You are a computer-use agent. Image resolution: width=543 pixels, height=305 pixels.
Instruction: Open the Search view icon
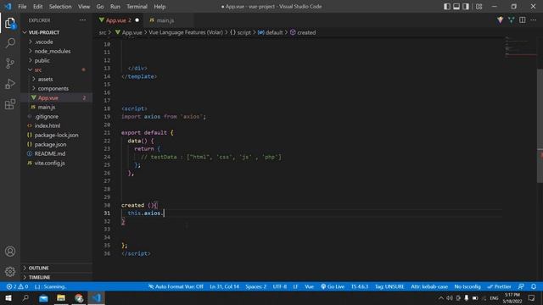pos(10,43)
